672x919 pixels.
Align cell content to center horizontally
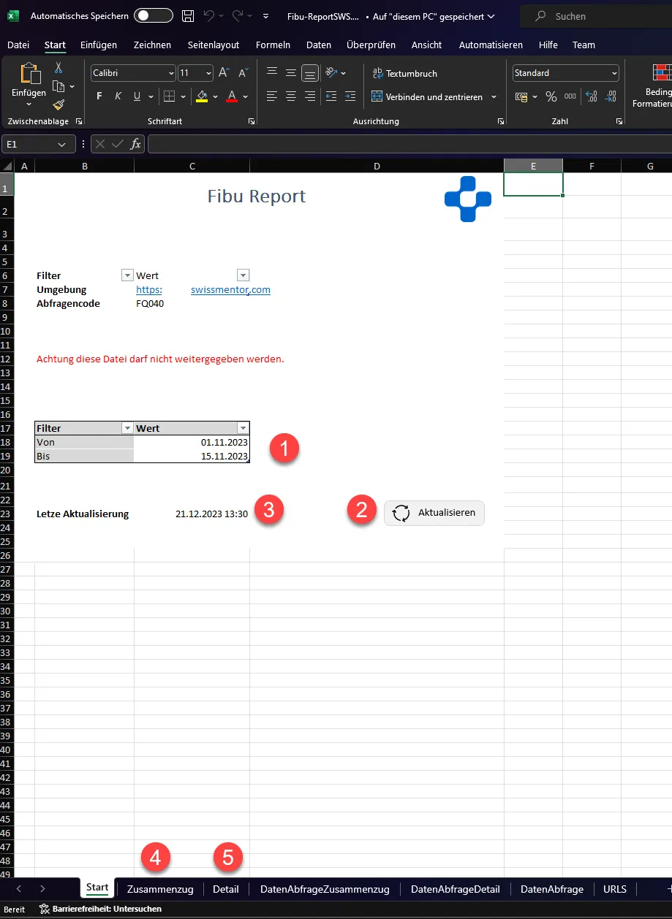[x=291, y=96]
